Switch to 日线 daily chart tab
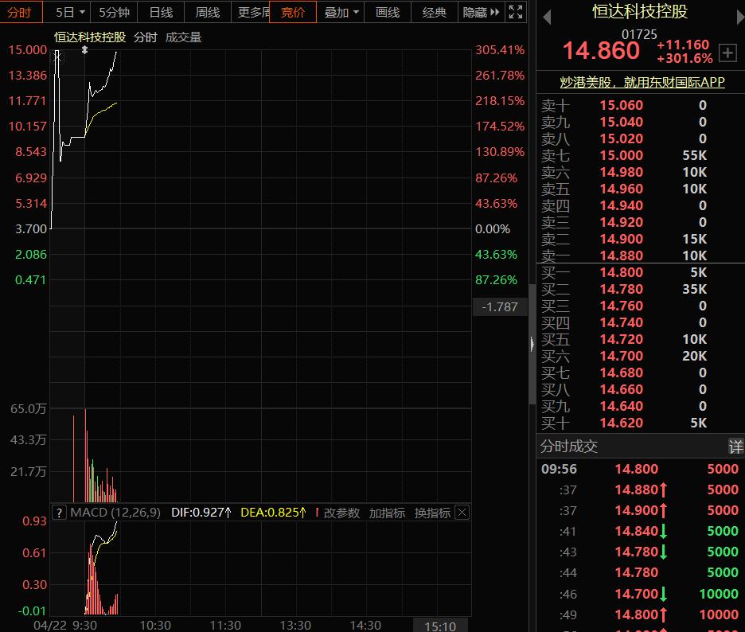 point(161,13)
